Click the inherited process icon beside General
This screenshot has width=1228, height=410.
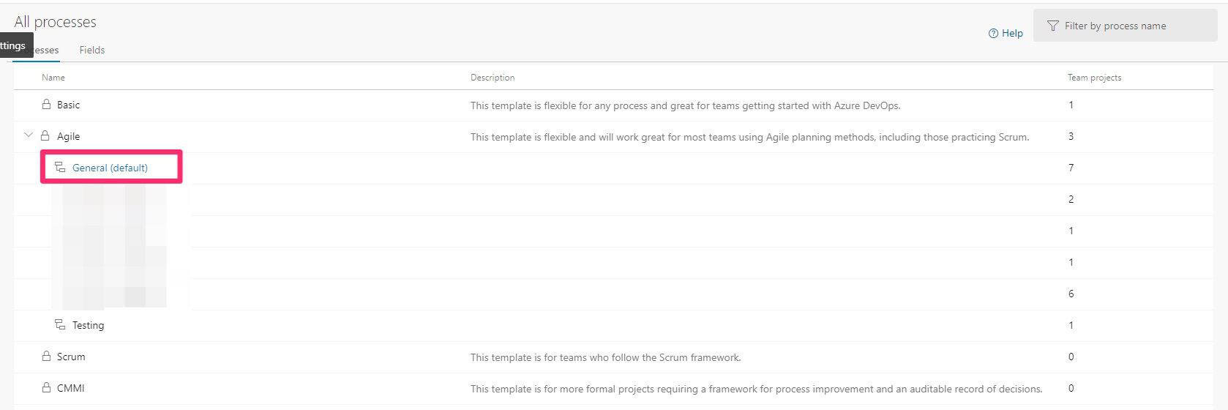pos(60,168)
